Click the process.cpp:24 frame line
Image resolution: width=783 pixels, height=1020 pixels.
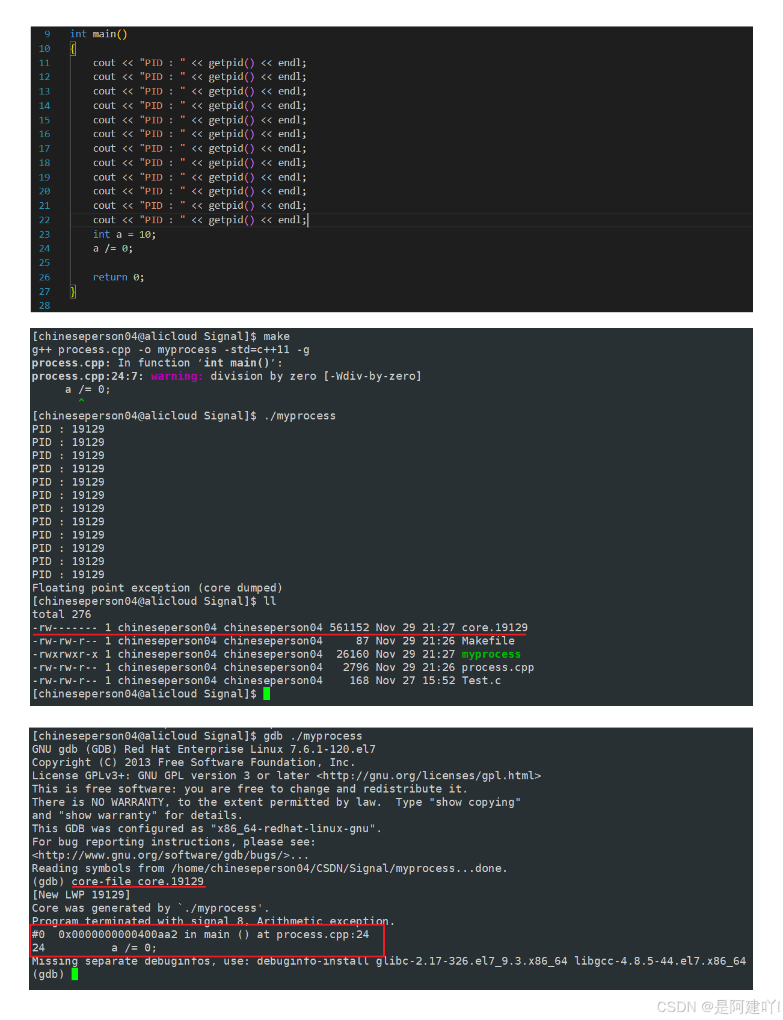[200, 935]
